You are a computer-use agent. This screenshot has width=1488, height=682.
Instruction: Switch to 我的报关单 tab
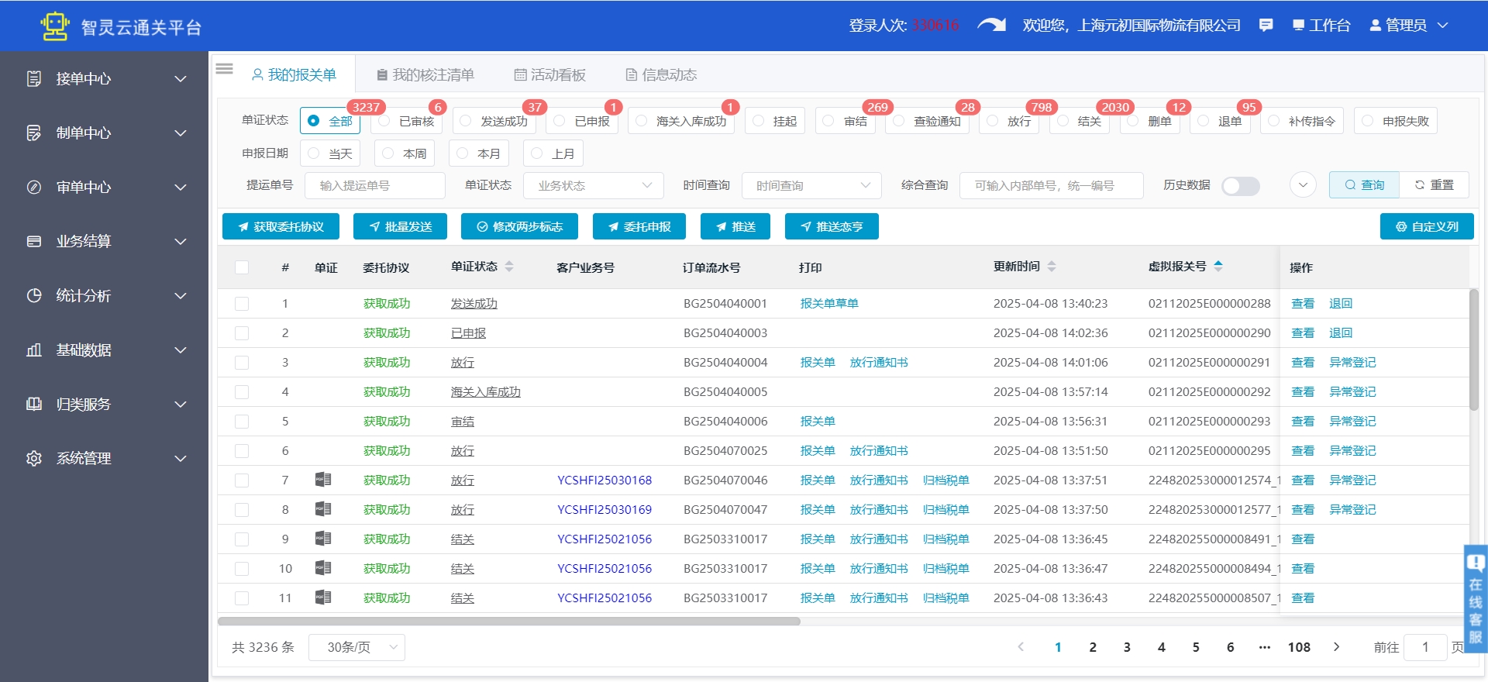coord(294,75)
